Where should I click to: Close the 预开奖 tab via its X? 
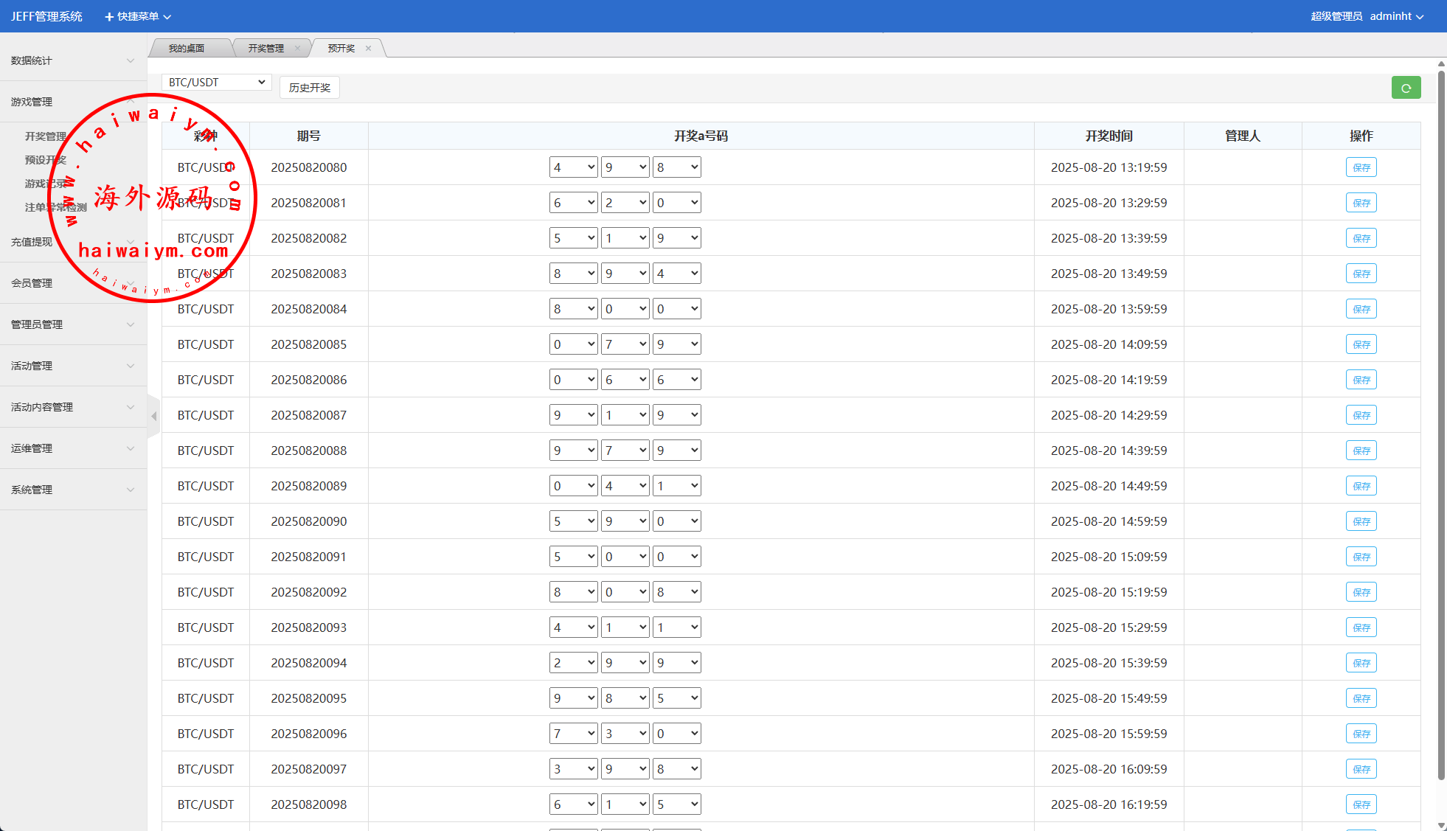click(x=368, y=49)
